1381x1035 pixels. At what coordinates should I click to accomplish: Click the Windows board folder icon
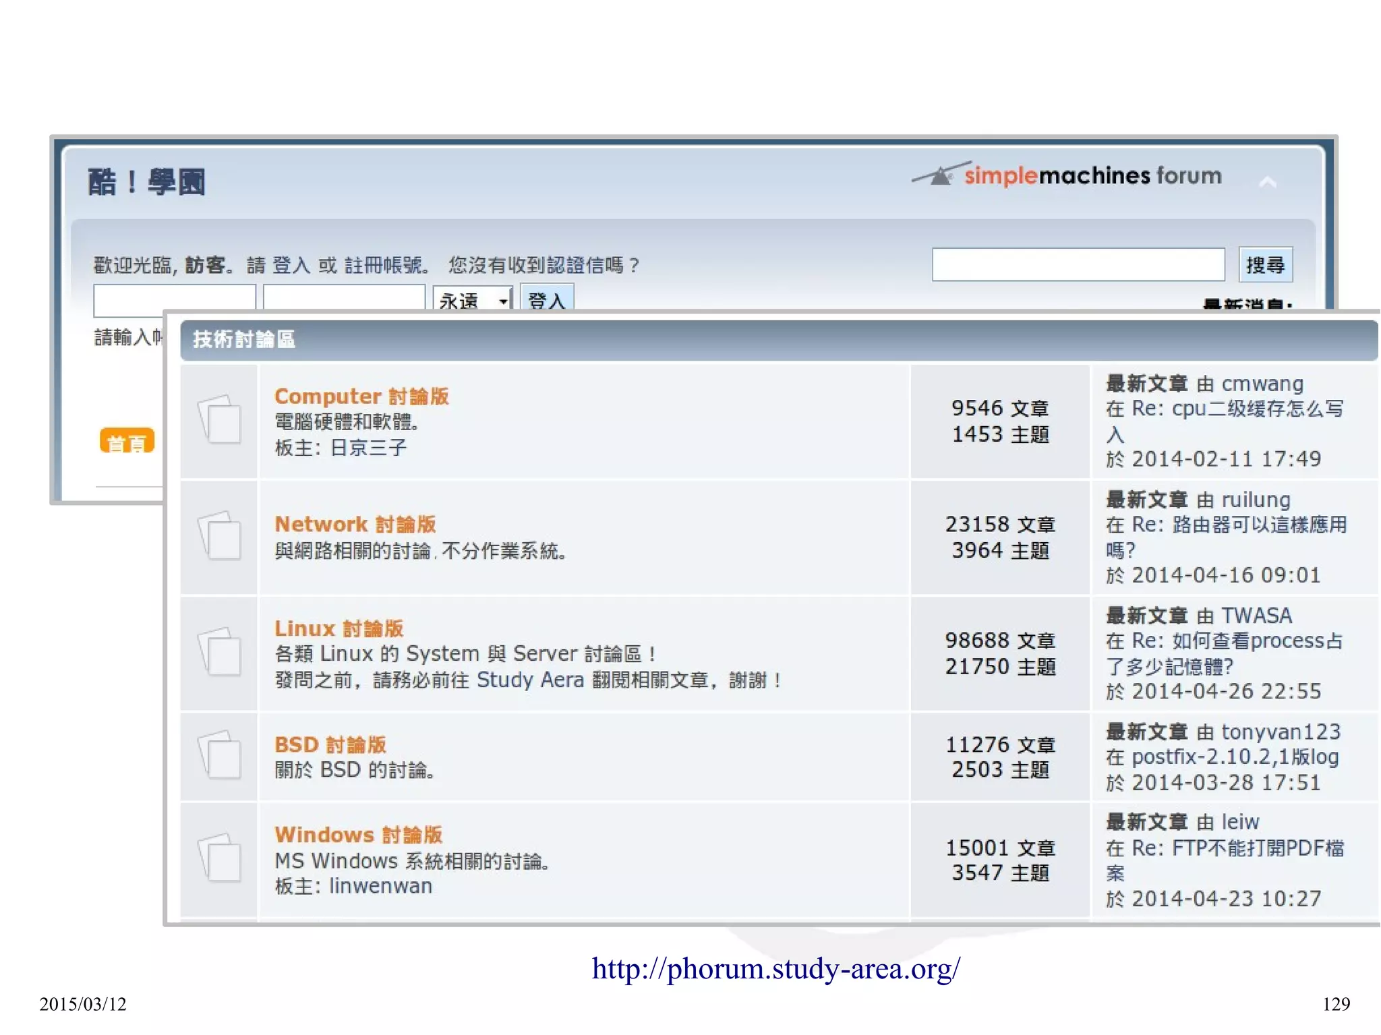coord(220,858)
